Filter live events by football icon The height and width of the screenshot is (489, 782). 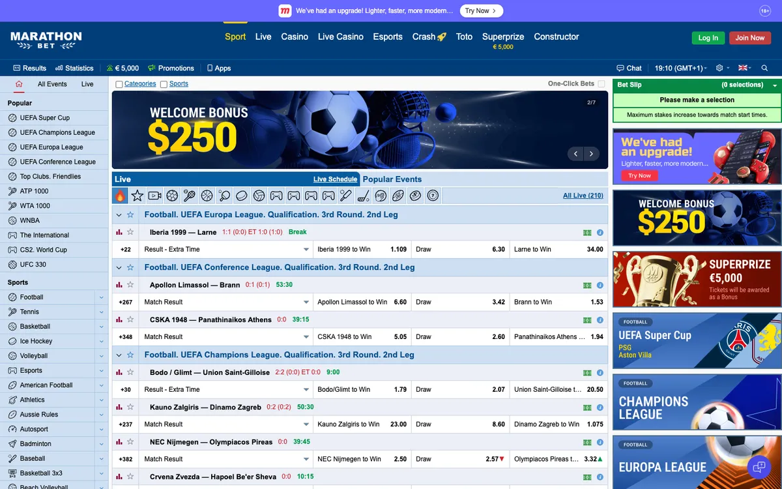pyautogui.click(x=172, y=196)
